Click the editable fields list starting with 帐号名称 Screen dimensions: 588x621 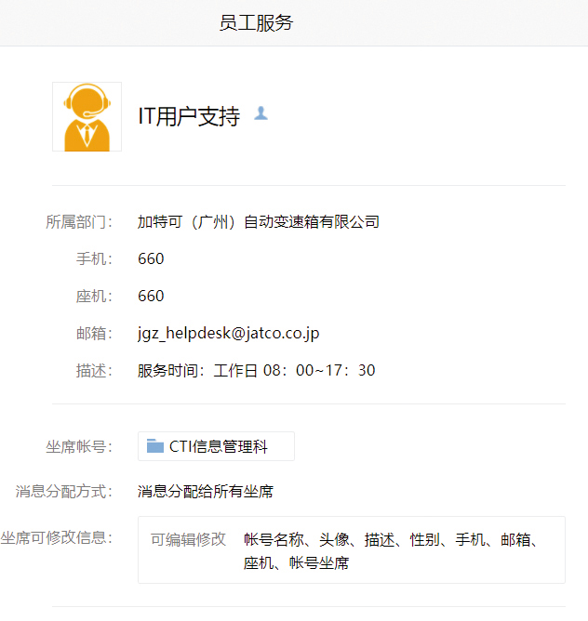pyautogui.click(x=391, y=550)
